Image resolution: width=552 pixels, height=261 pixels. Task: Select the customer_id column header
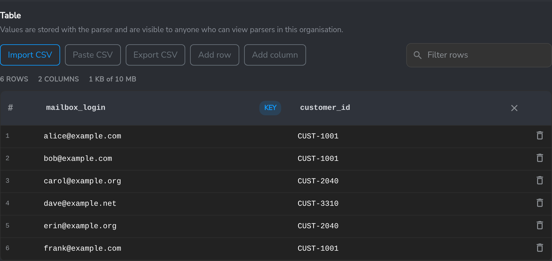pyautogui.click(x=325, y=108)
